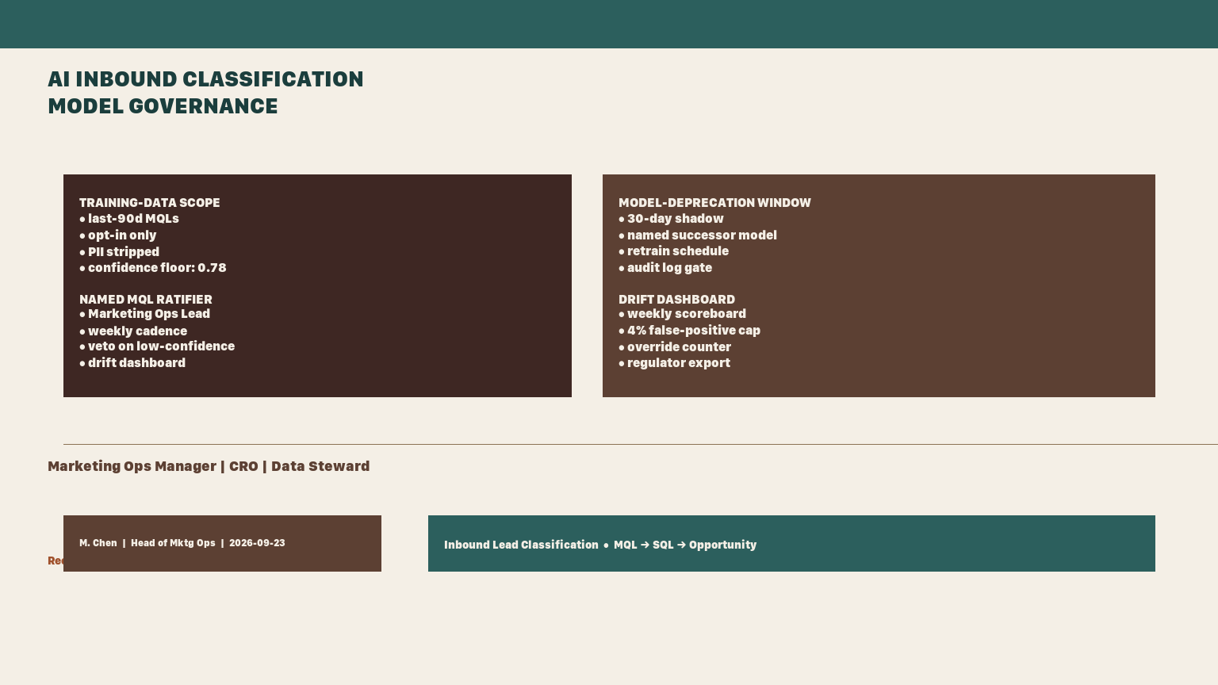Select the 'Marketing Ops Lead' bullet
The height and width of the screenshot is (685, 1218).
click(145, 314)
